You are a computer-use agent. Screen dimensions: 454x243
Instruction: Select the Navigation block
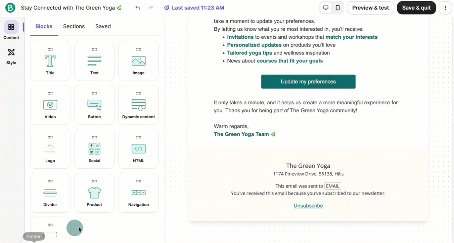pyautogui.click(x=139, y=192)
